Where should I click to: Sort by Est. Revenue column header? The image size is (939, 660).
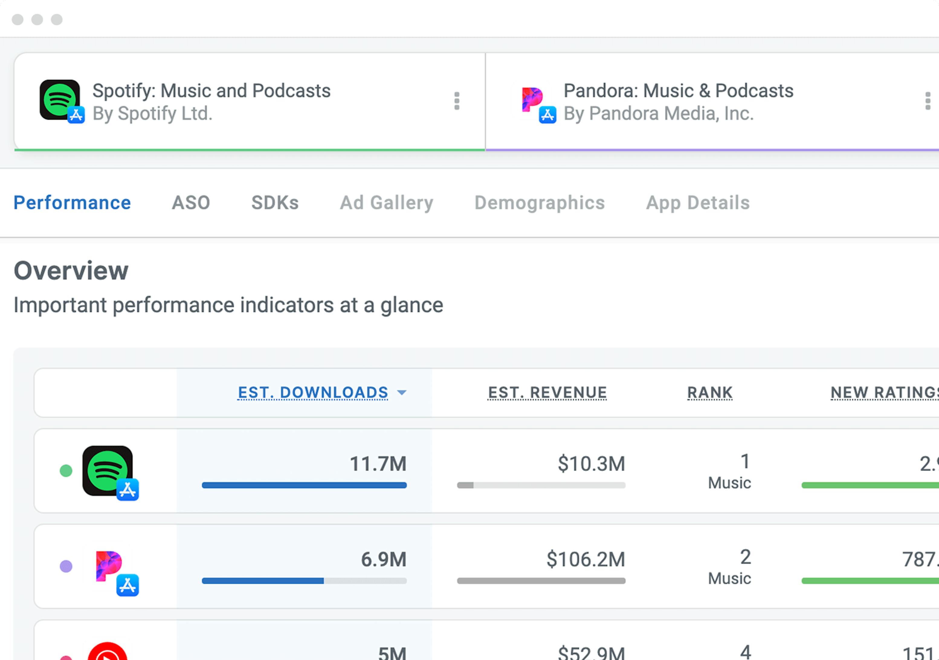[x=547, y=393]
